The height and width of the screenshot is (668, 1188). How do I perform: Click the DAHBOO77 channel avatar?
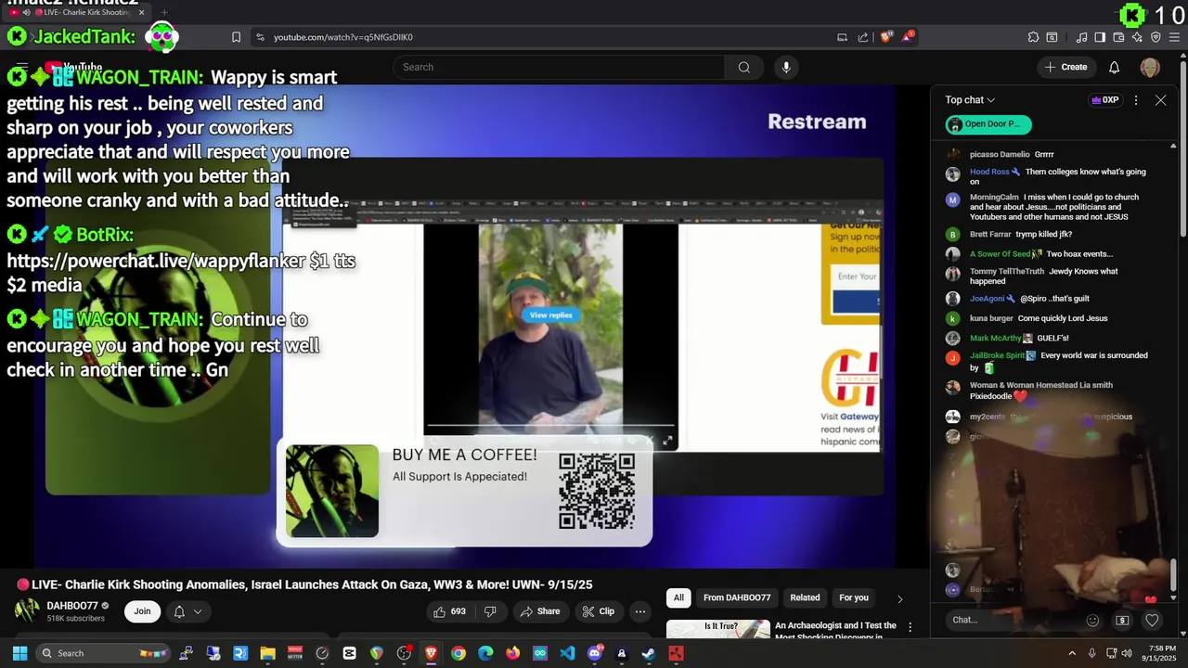point(27,611)
